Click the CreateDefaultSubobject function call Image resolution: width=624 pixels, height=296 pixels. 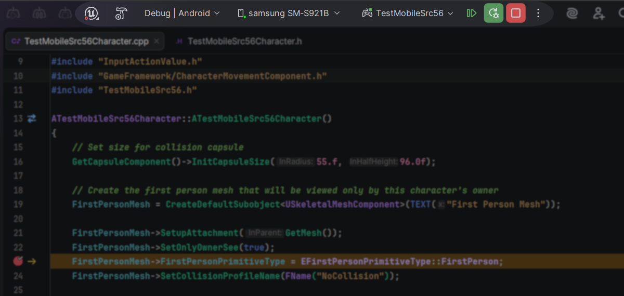click(223, 204)
